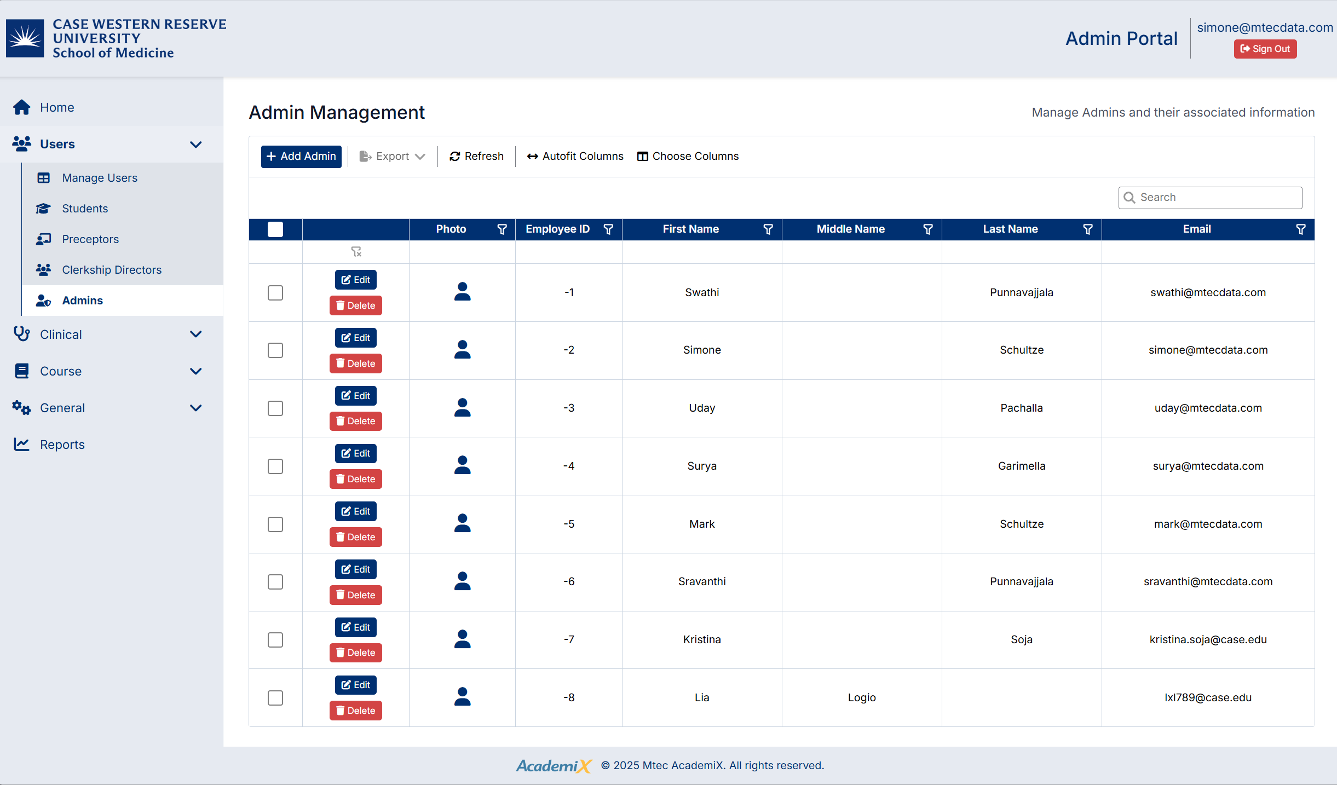
Task: Go to Clerkship Directors page
Action: pyautogui.click(x=112, y=270)
